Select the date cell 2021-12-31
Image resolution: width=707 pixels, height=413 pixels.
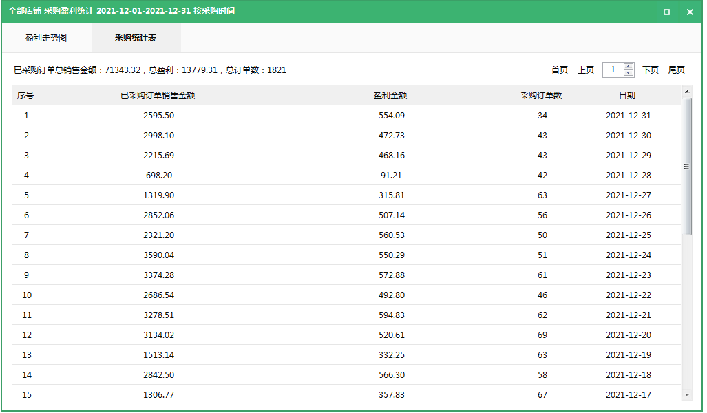[x=629, y=116]
